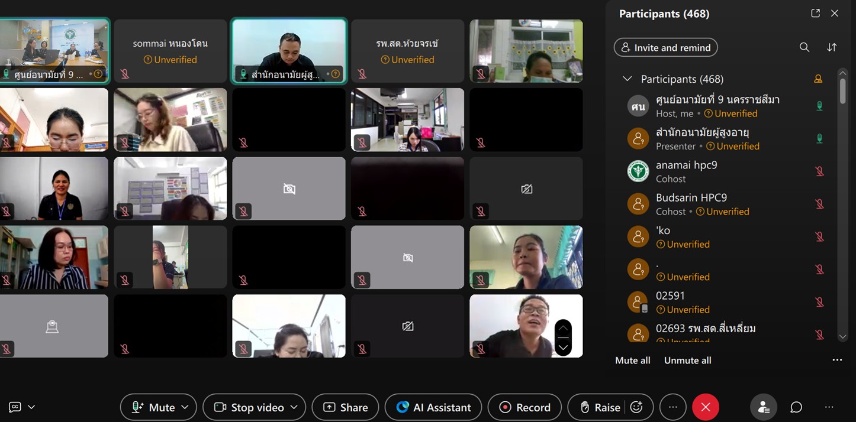Open the more options ellipsis in toolbar
Screen dimensions: 856x422
point(672,407)
